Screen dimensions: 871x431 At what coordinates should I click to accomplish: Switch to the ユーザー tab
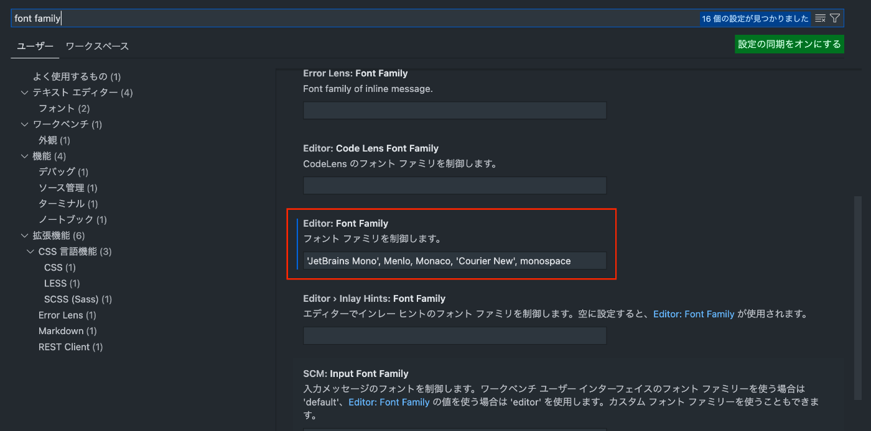pyautogui.click(x=35, y=46)
